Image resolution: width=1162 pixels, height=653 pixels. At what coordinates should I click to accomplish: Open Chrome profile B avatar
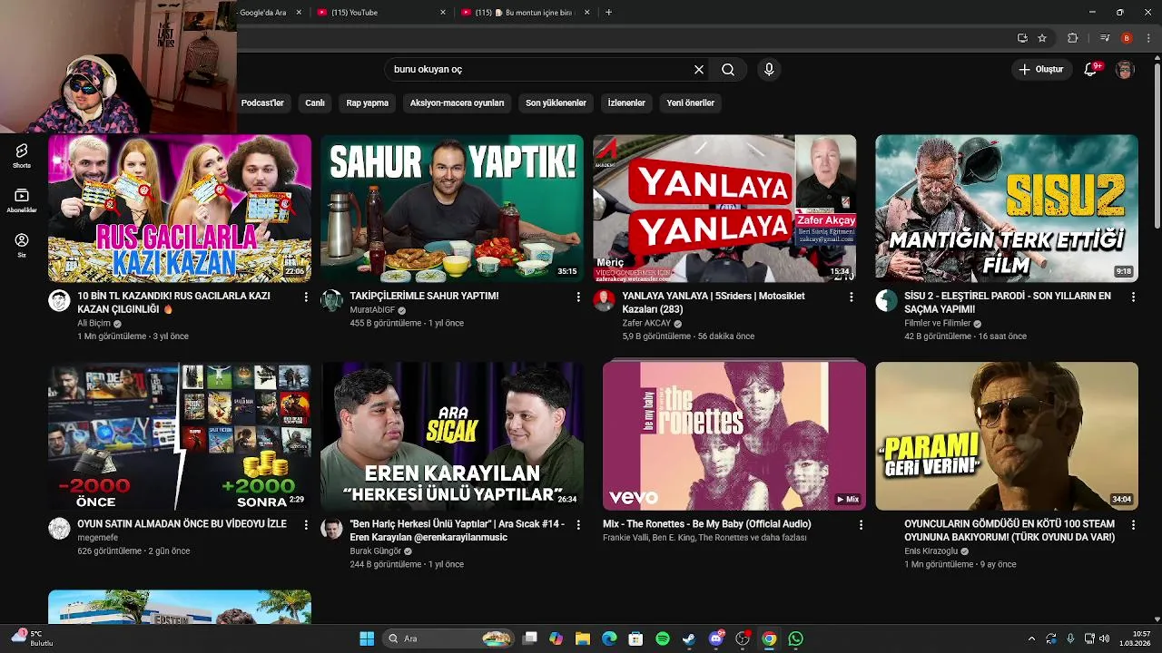[x=1127, y=38]
